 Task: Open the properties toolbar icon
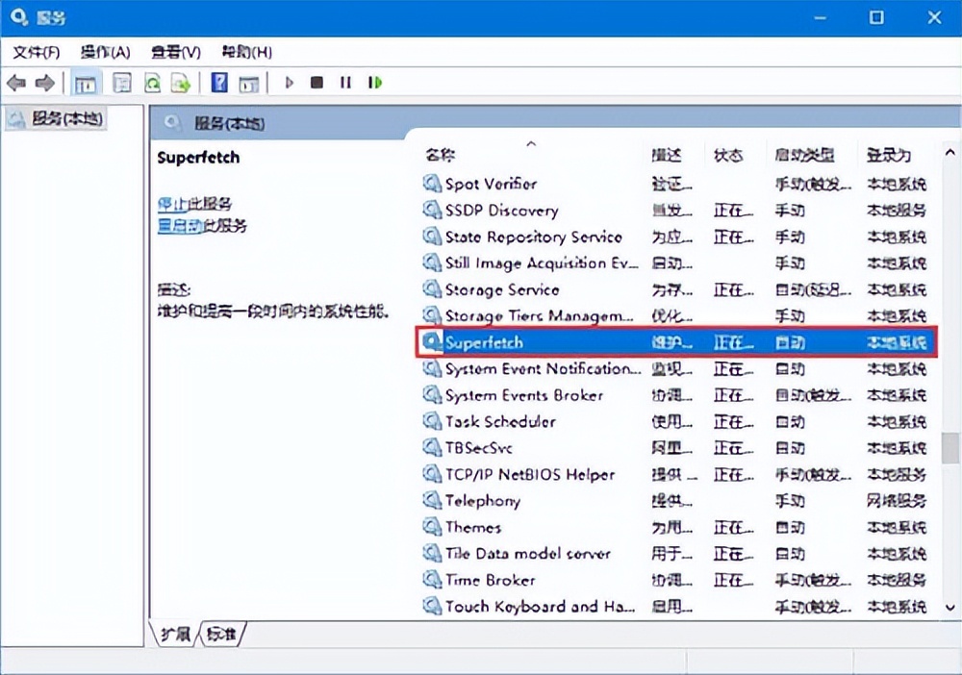(x=122, y=83)
